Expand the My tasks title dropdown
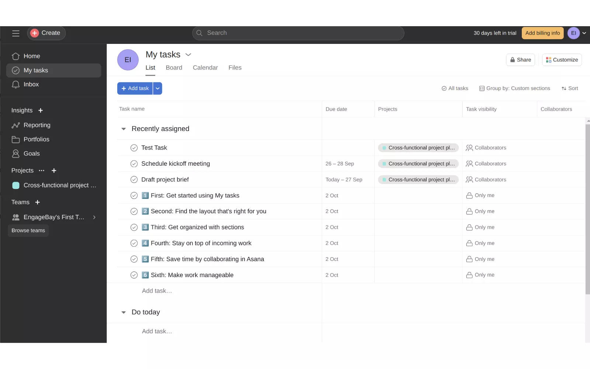This screenshot has width=590, height=369. point(188,55)
